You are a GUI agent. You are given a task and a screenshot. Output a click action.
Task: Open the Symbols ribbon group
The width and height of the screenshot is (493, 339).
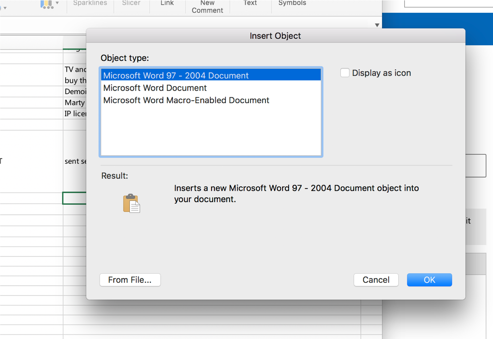292,3
